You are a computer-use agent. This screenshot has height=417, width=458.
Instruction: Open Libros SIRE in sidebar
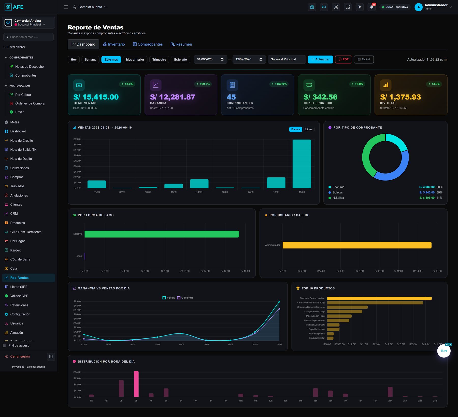28,287
